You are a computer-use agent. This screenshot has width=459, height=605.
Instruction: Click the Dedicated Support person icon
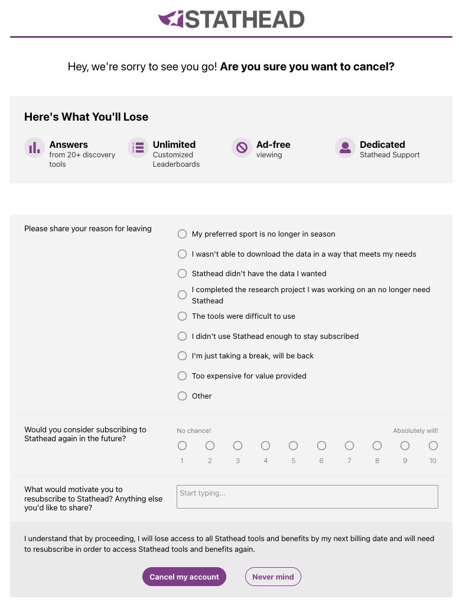(345, 148)
